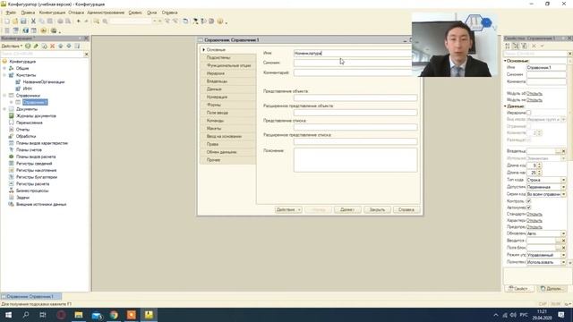Click the Undo arrow toolbar icon
Image resolution: width=573 pixels, height=322 pixels.
78,21
